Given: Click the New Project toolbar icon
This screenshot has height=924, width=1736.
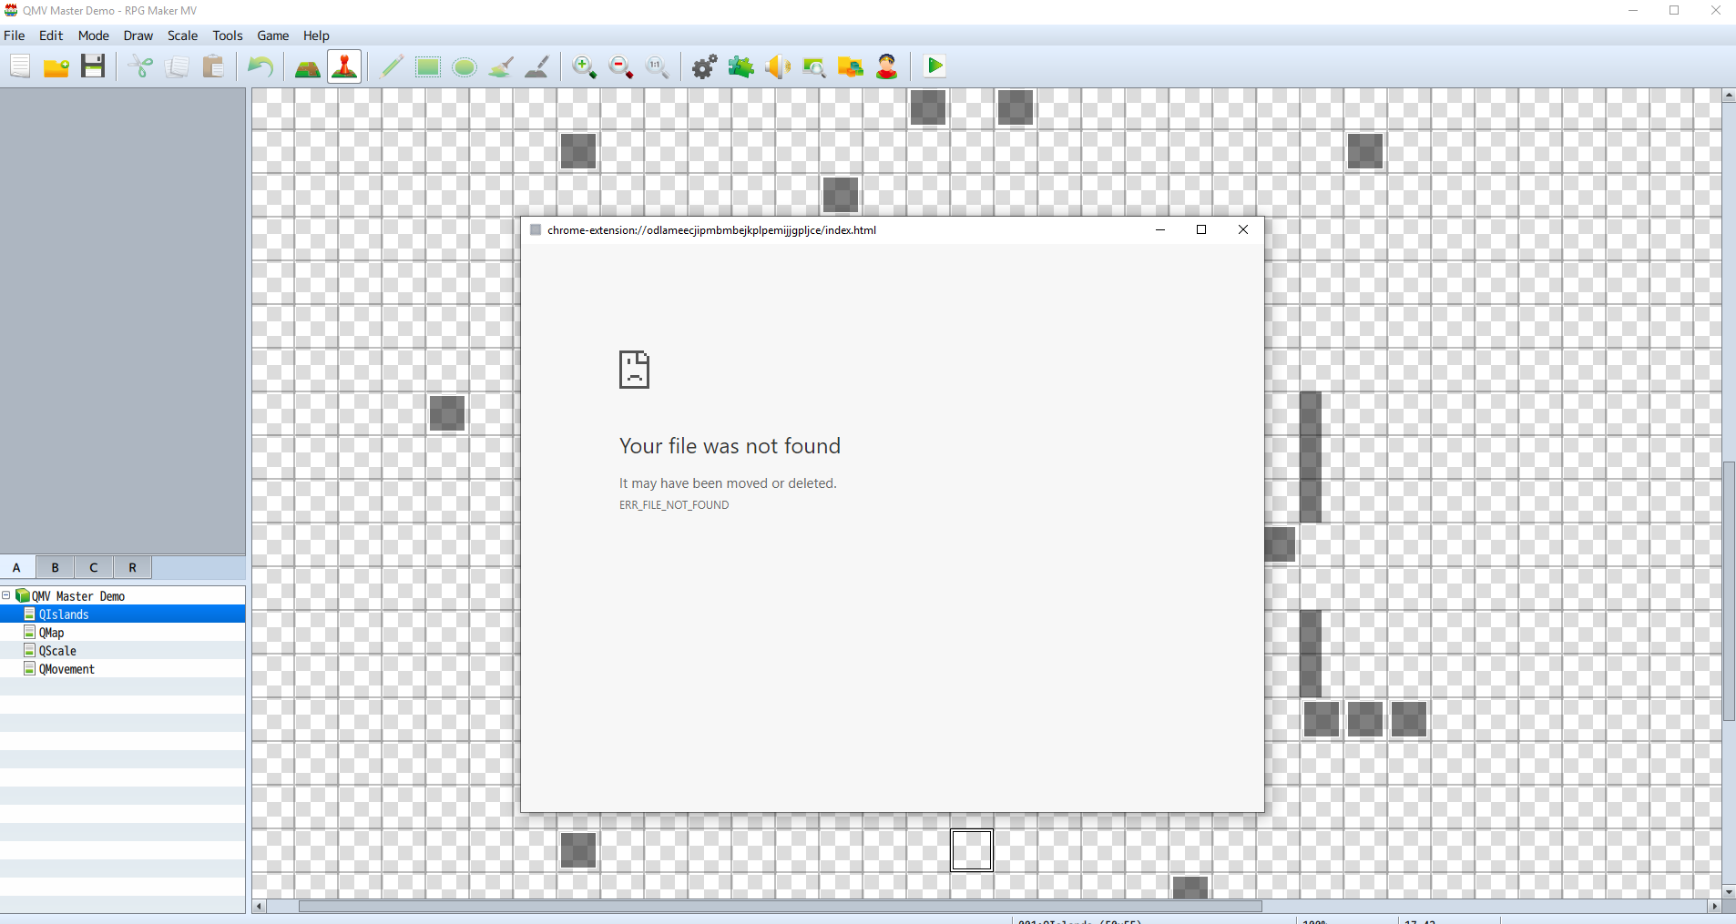Looking at the screenshot, I should [x=20, y=66].
